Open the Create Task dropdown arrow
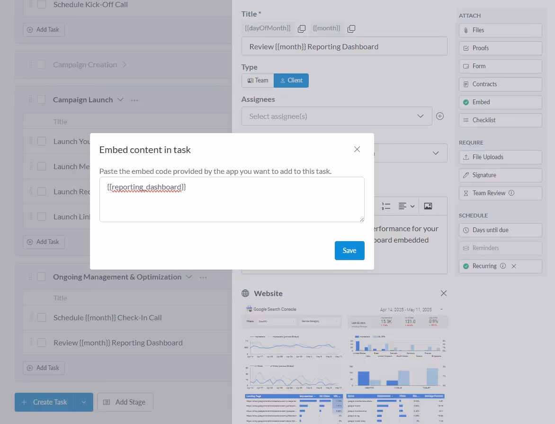Image resolution: width=555 pixels, height=424 pixels. point(84,402)
